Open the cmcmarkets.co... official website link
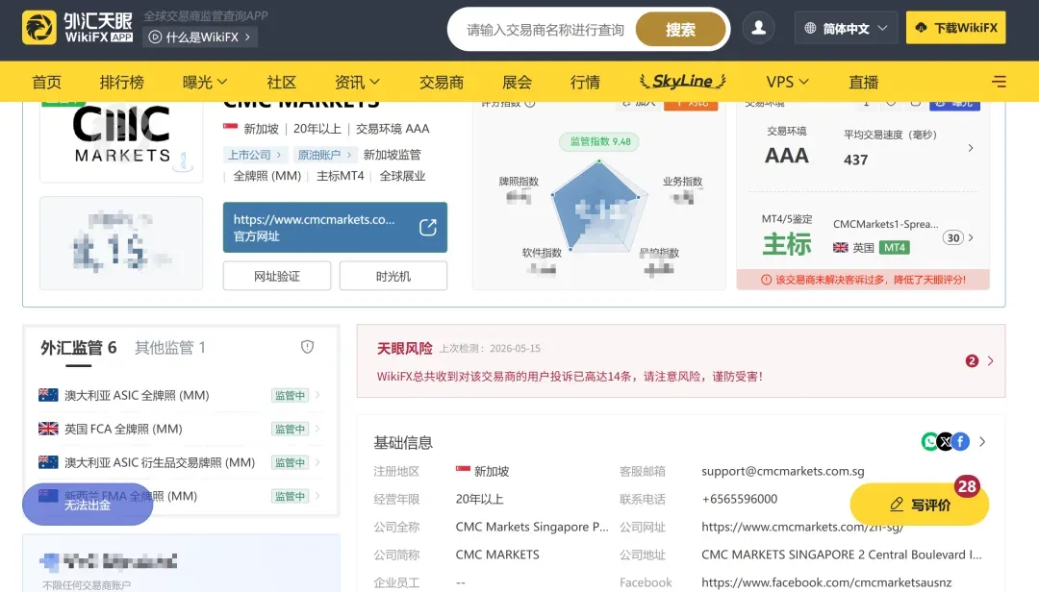The width and height of the screenshot is (1039, 592). click(335, 227)
